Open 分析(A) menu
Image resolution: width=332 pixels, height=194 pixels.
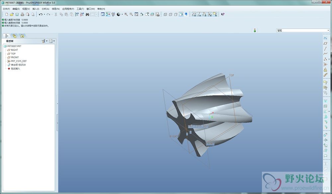[45, 9]
